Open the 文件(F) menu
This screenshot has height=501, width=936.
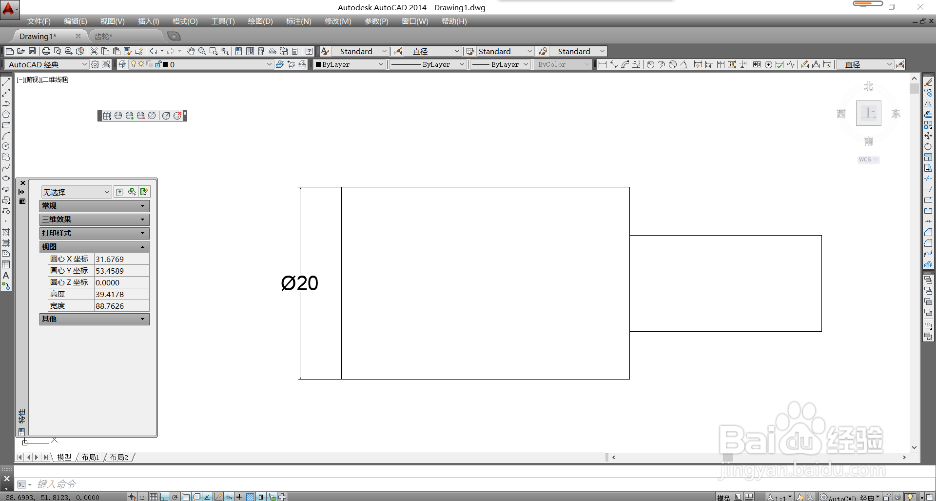click(39, 21)
